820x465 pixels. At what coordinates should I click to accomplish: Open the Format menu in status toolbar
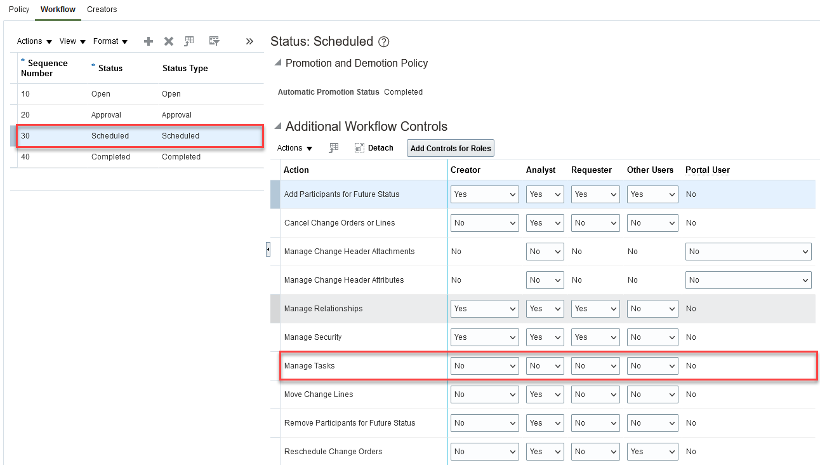pos(110,41)
